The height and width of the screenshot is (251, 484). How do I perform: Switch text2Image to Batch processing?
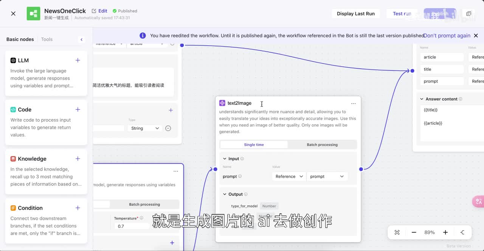point(322,145)
